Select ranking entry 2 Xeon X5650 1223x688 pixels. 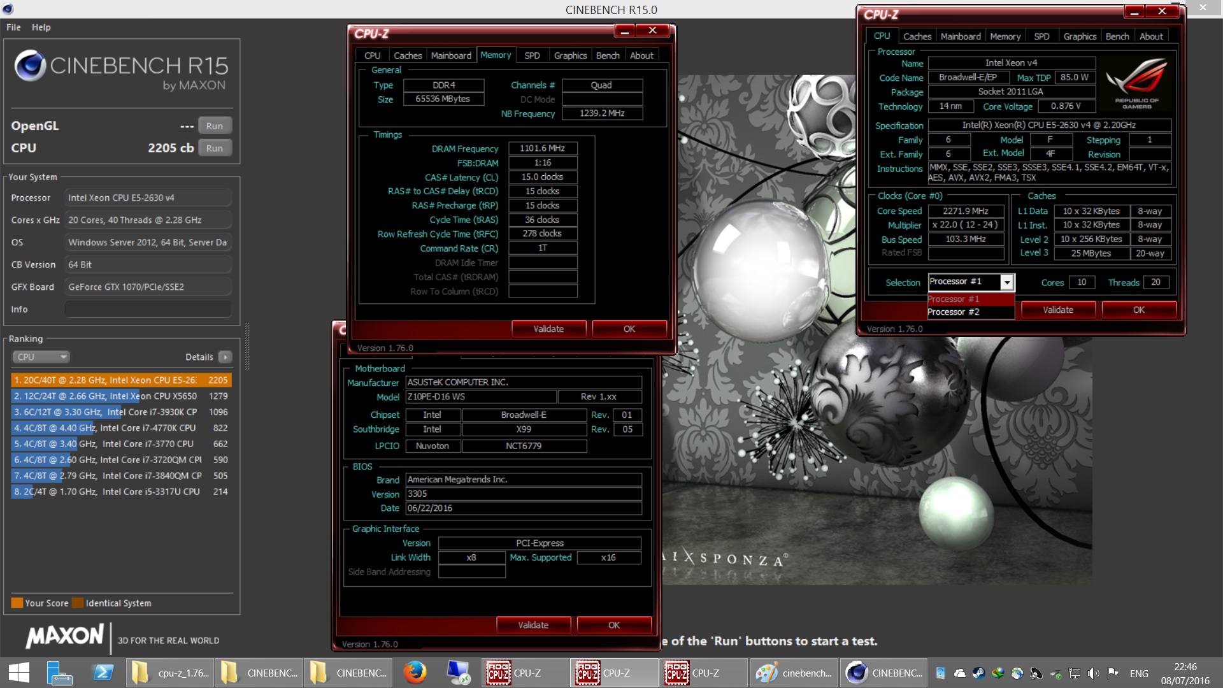coord(121,396)
